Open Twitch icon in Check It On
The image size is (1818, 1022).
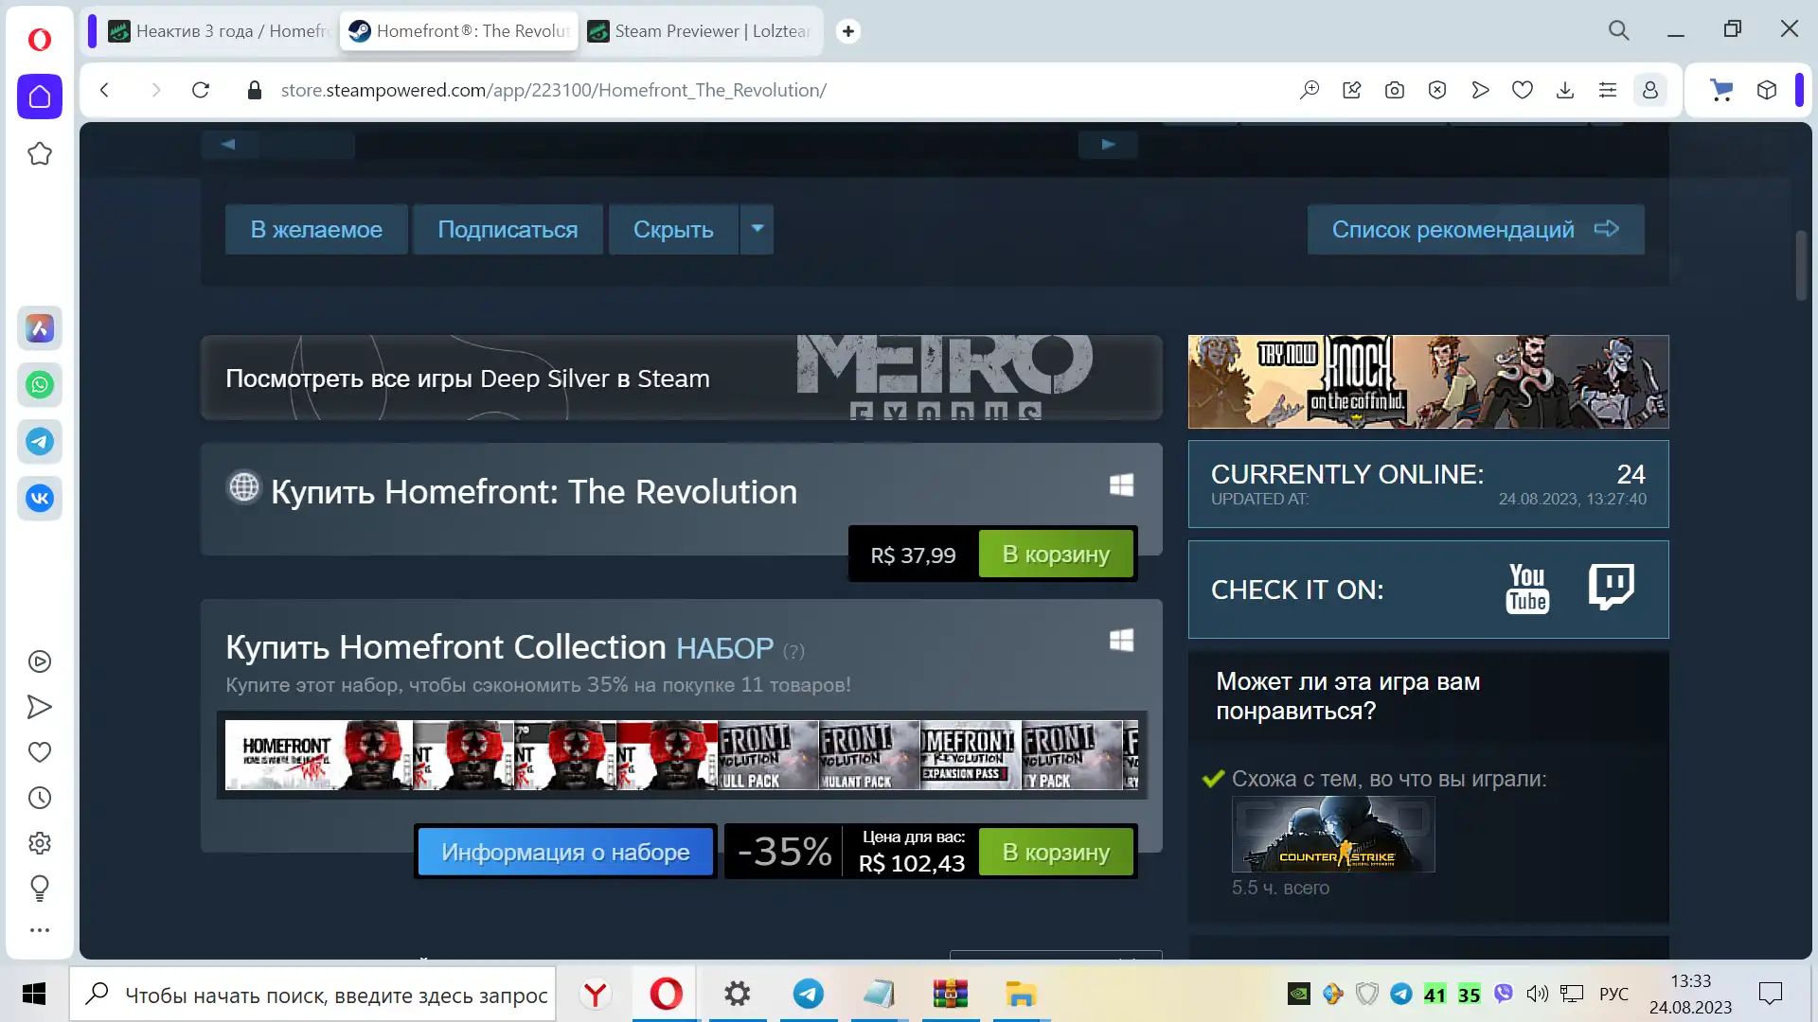point(1611,587)
